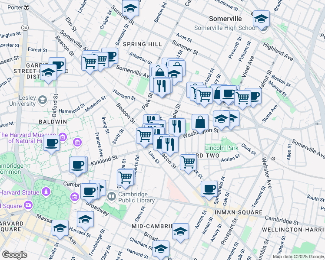Open the restaurant marker above Washington St label

[177, 126]
